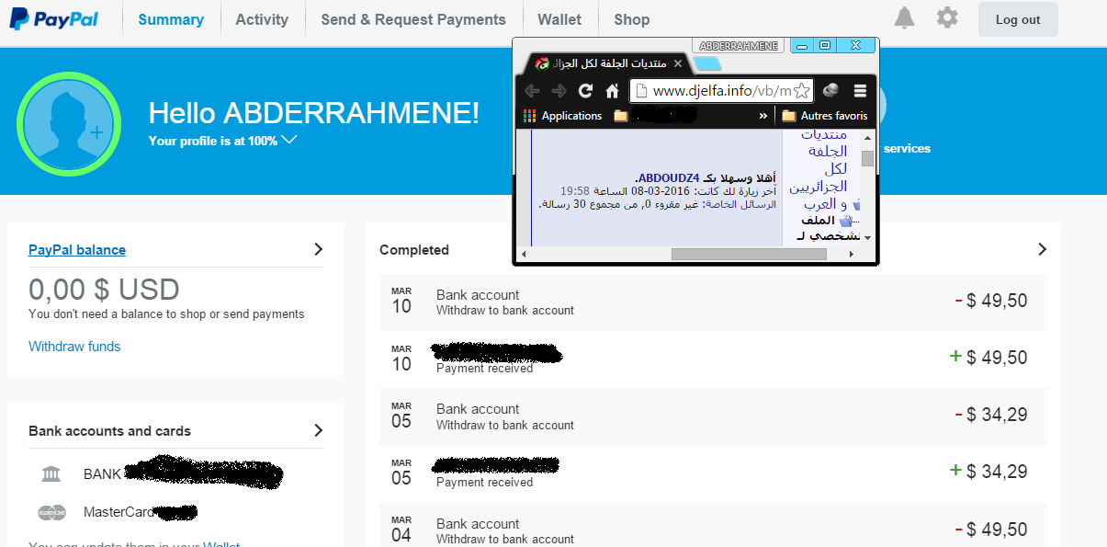This screenshot has width=1107, height=547.
Task: Reload the djelfa.info page
Action: click(x=585, y=91)
